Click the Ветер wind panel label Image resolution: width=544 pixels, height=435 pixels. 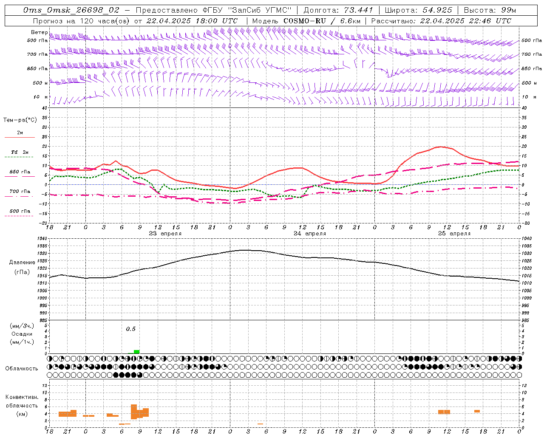[x=39, y=32]
